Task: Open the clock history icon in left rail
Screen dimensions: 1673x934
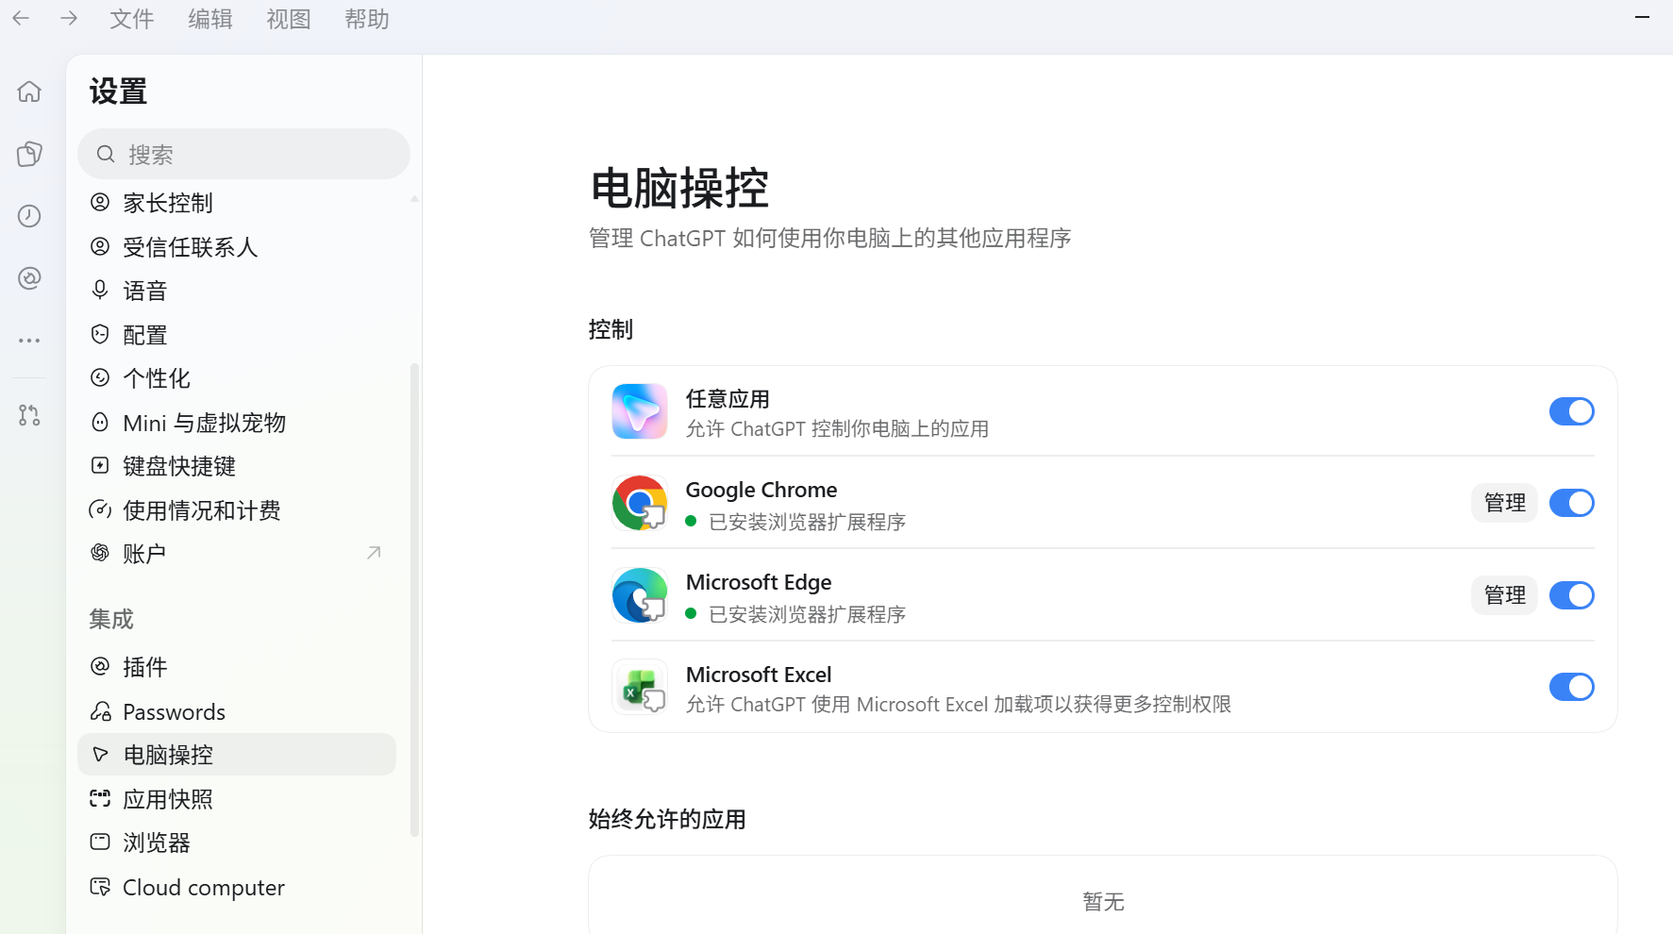Action: pos(29,216)
